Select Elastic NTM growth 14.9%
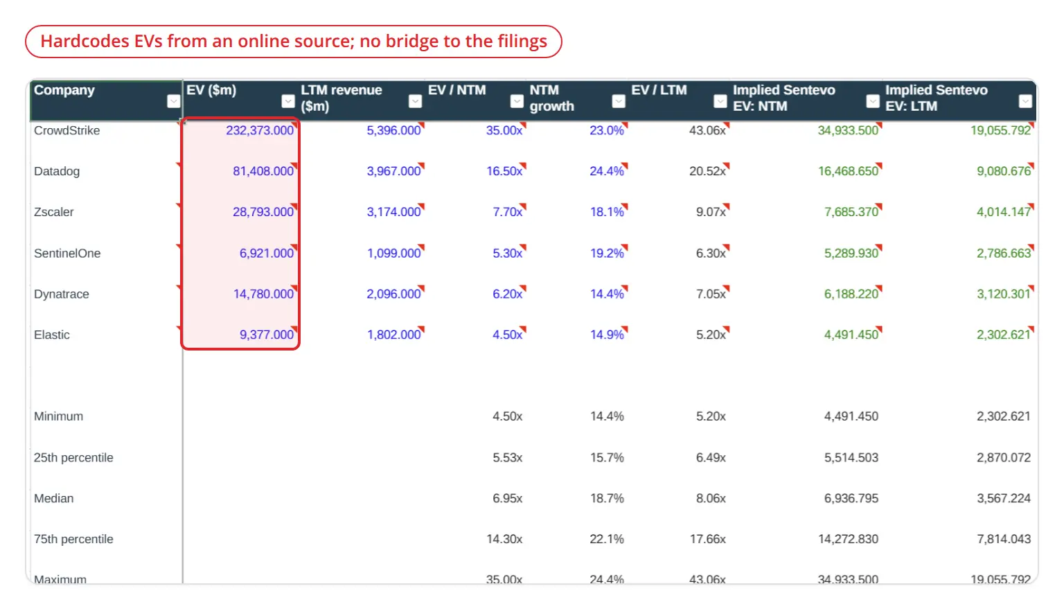Viewport: 1064px width, 611px height. pos(607,335)
